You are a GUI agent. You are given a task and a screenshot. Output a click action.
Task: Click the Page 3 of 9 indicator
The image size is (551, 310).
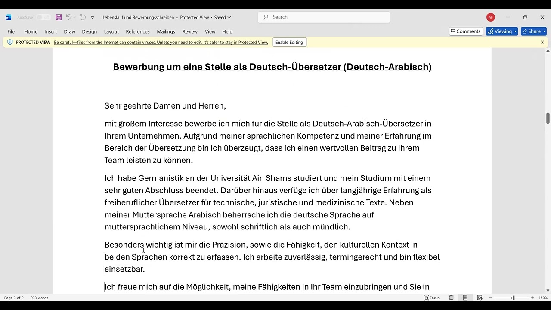click(14, 298)
